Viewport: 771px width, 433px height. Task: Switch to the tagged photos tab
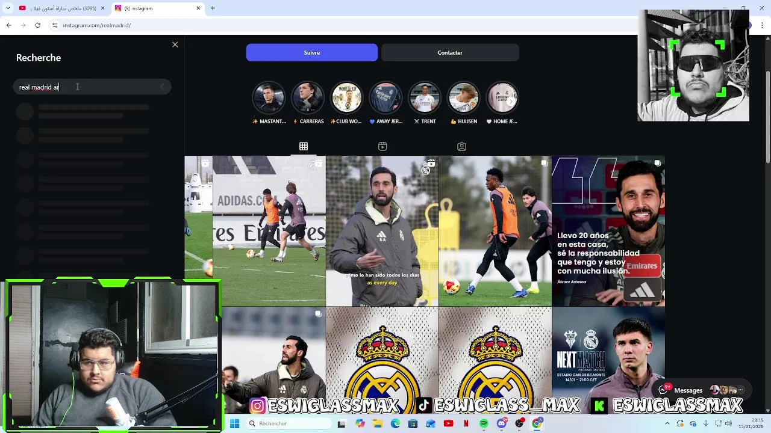pyautogui.click(x=461, y=146)
